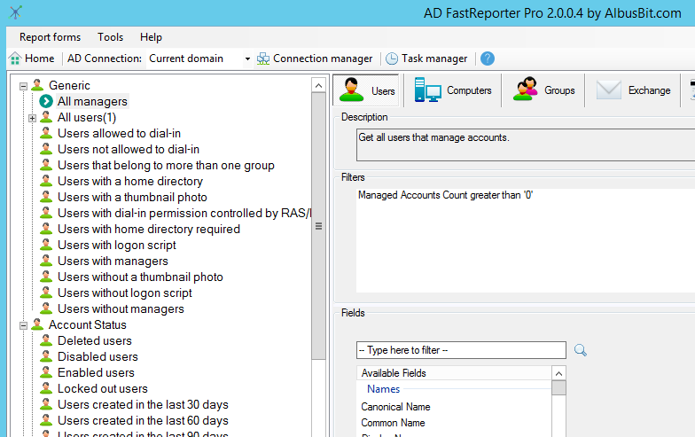Click the Home icon in toolbar
695x437 pixels.
pos(15,59)
